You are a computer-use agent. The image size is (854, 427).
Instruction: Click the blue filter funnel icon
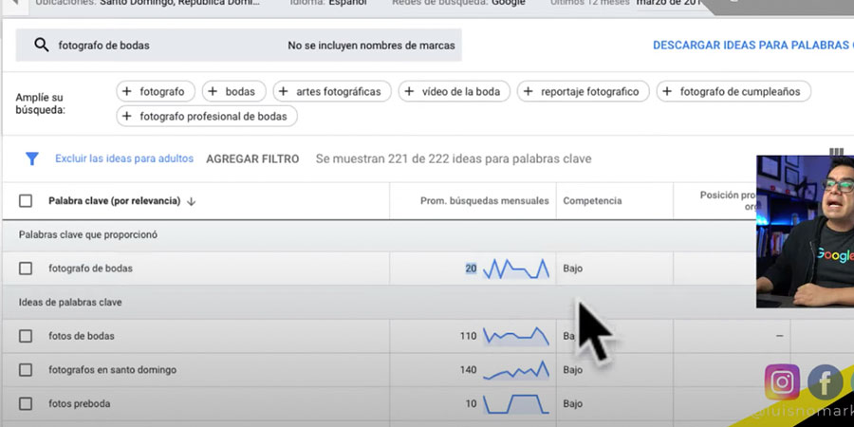pyautogui.click(x=32, y=158)
